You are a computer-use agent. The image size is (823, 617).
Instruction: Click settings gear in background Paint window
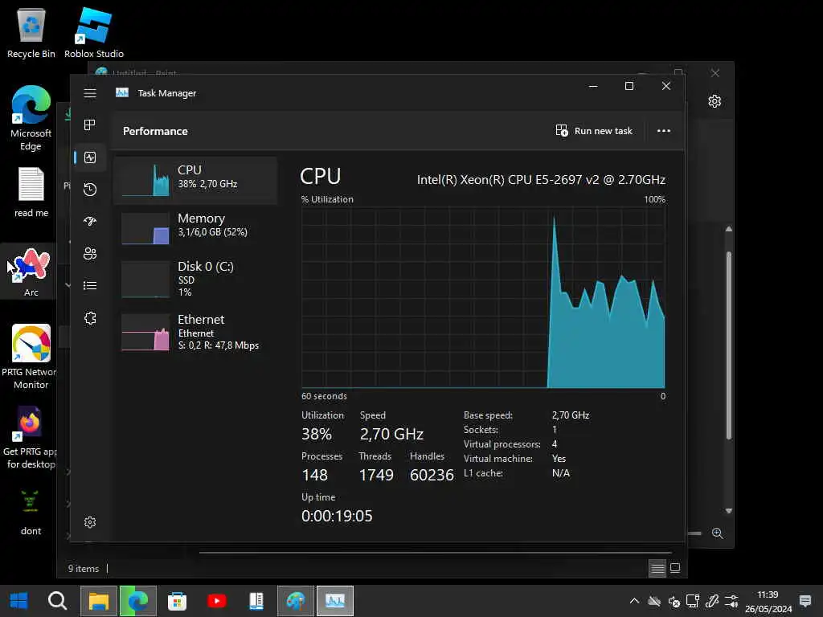pos(714,101)
